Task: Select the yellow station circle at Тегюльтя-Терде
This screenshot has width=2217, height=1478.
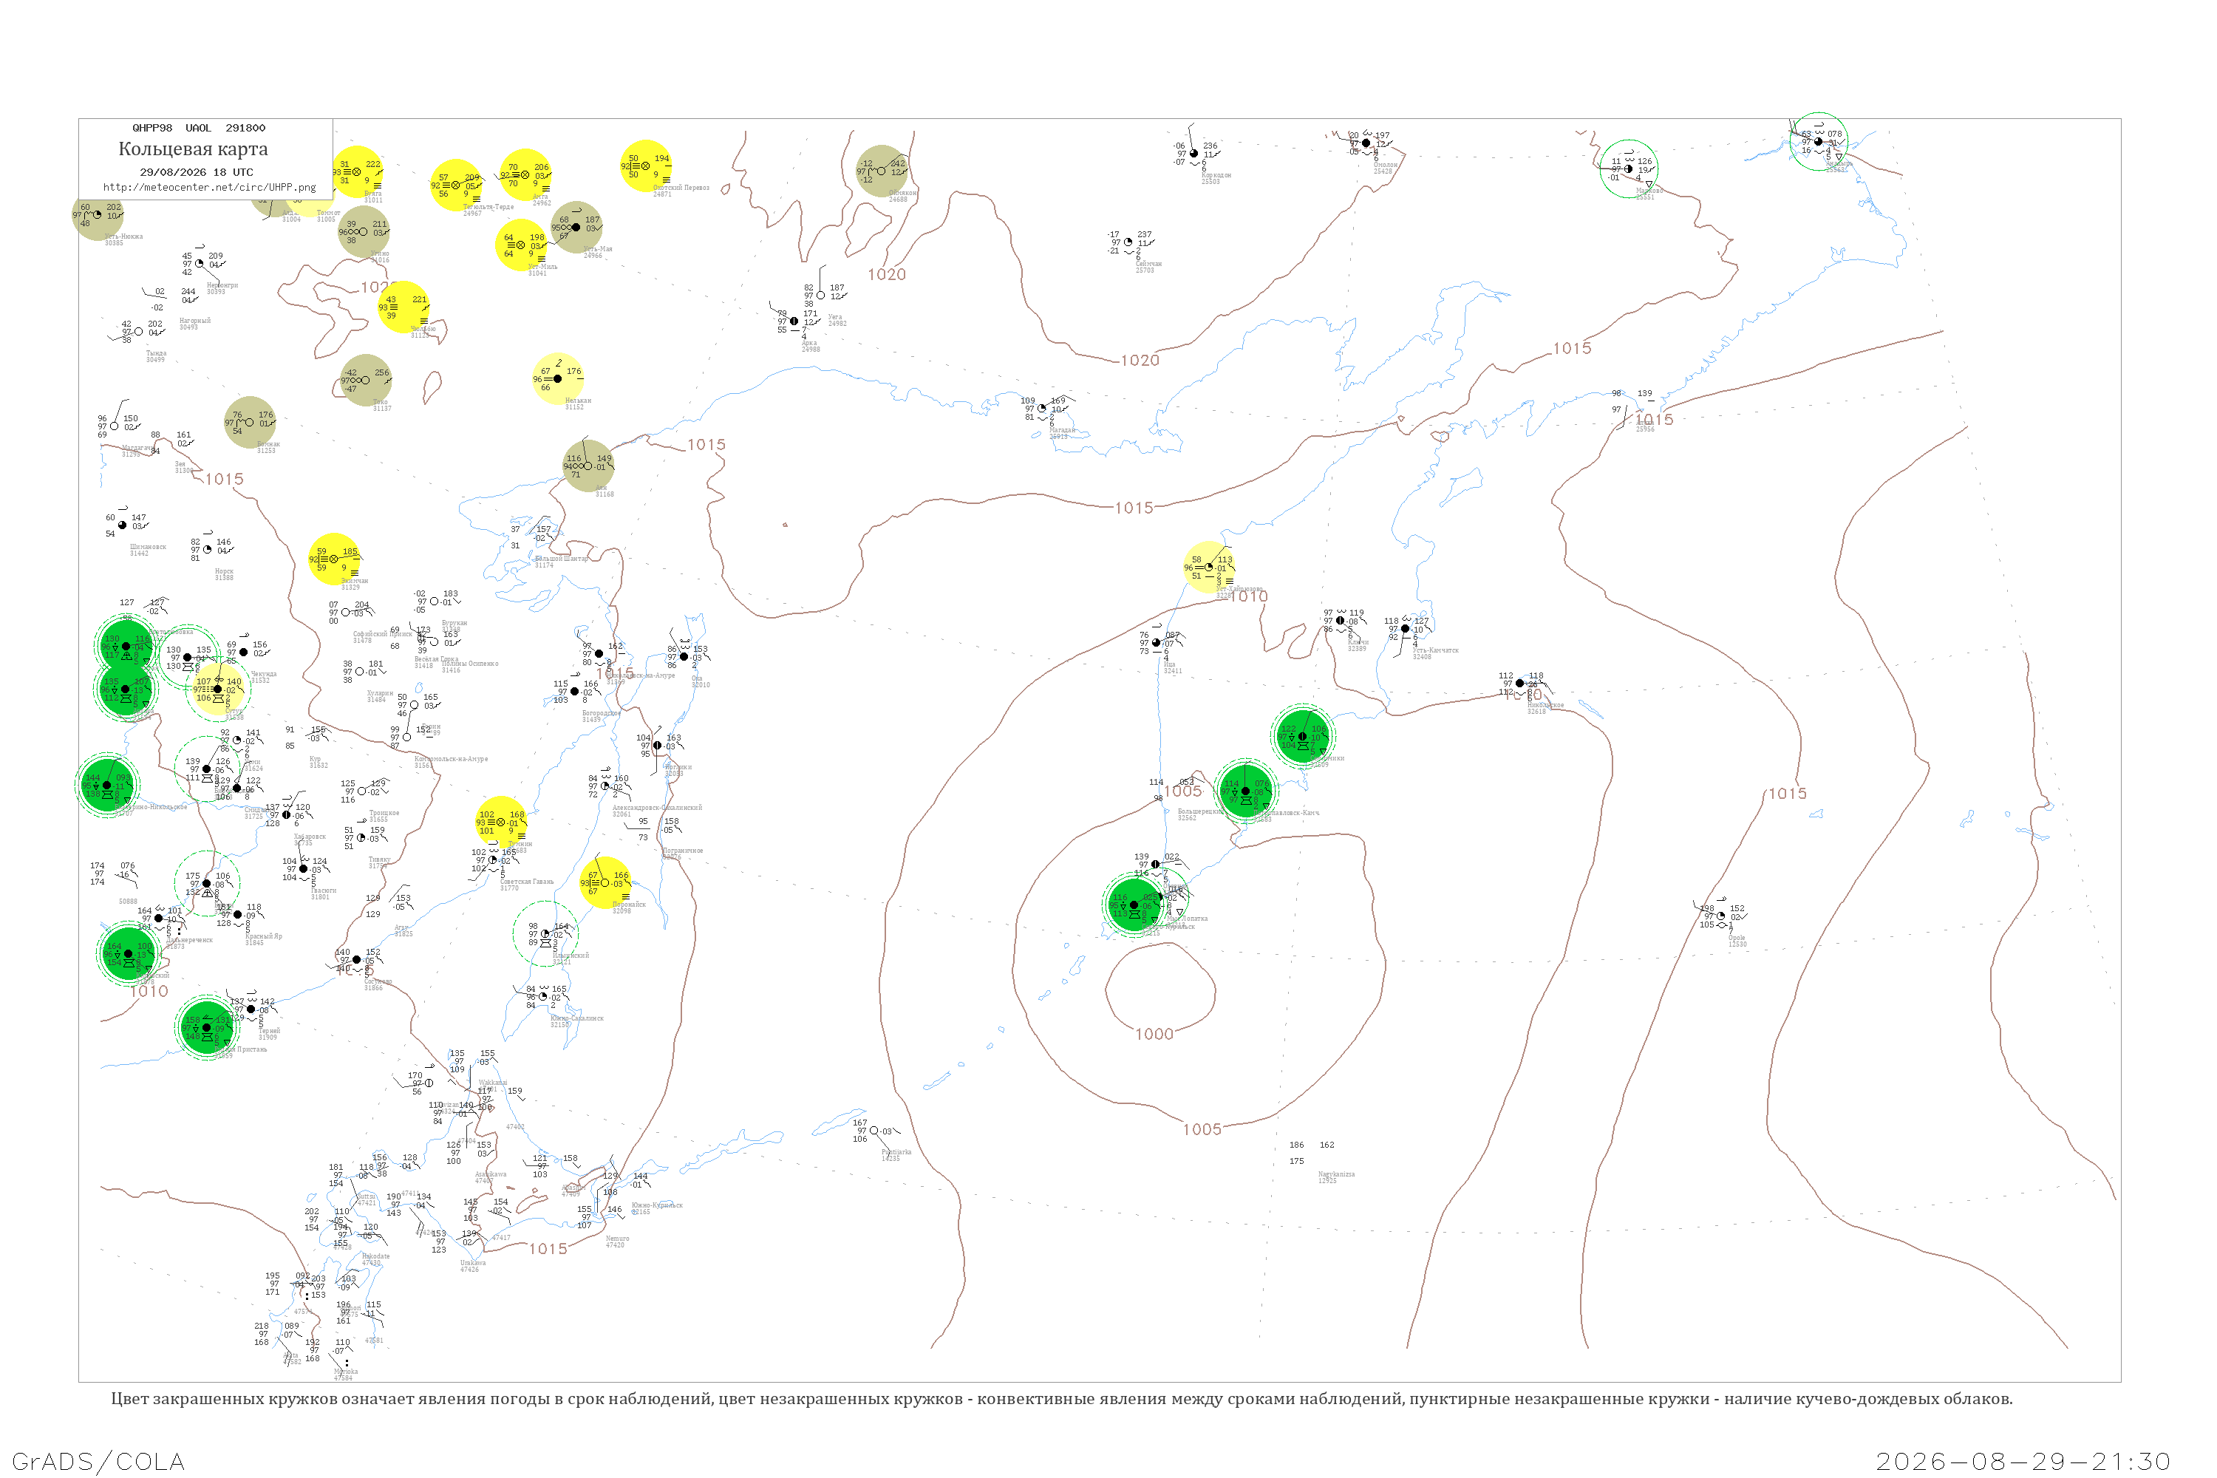Action: [456, 185]
